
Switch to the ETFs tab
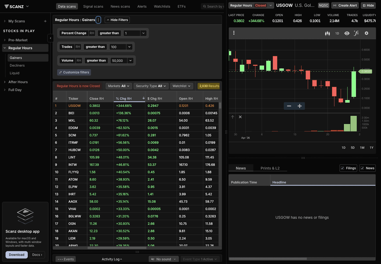[182, 6]
